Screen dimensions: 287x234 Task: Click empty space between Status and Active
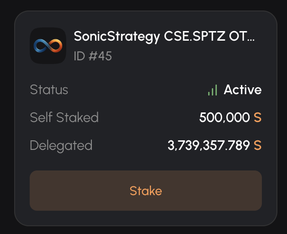point(137,90)
